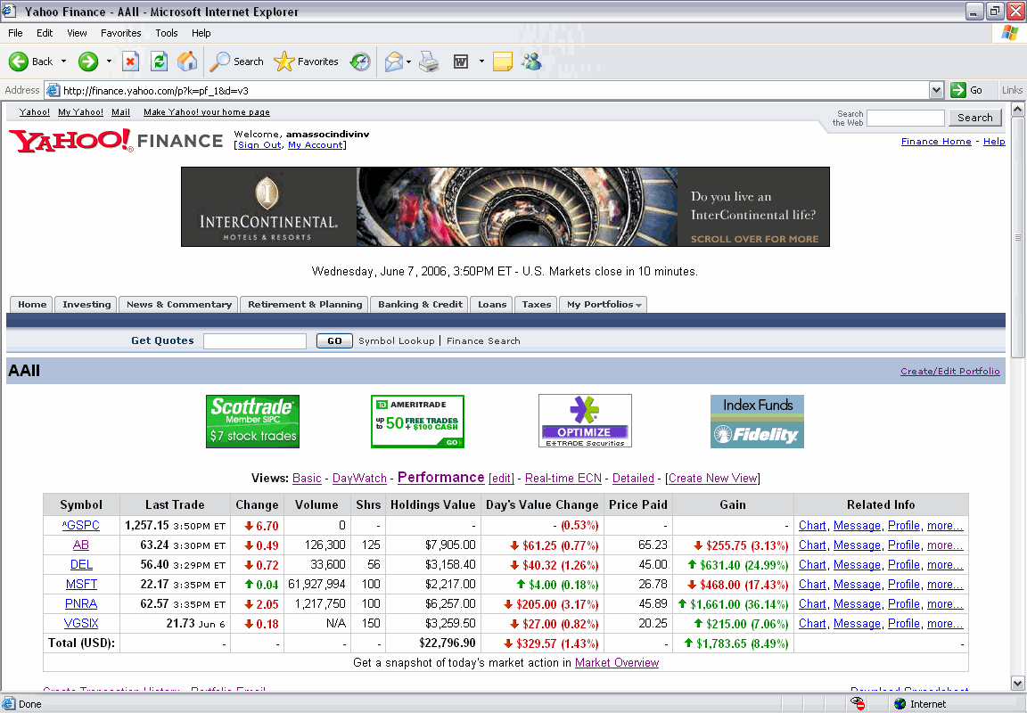Click the Print toolbar icon
1027x713 pixels.
pyautogui.click(x=429, y=61)
